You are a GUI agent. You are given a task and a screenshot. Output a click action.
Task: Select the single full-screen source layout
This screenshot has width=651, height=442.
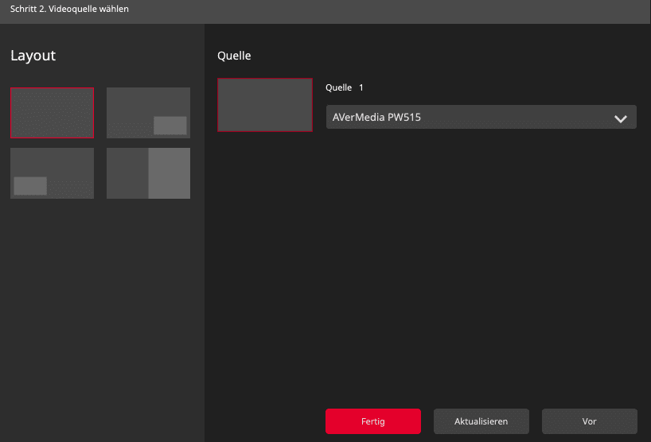(x=52, y=113)
